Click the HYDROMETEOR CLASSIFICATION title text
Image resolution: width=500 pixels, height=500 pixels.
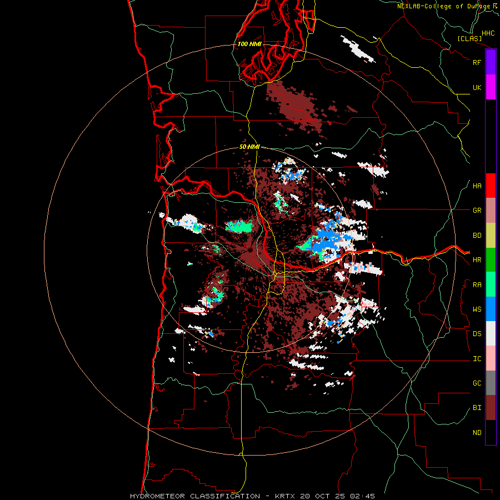click(x=195, y=496)
